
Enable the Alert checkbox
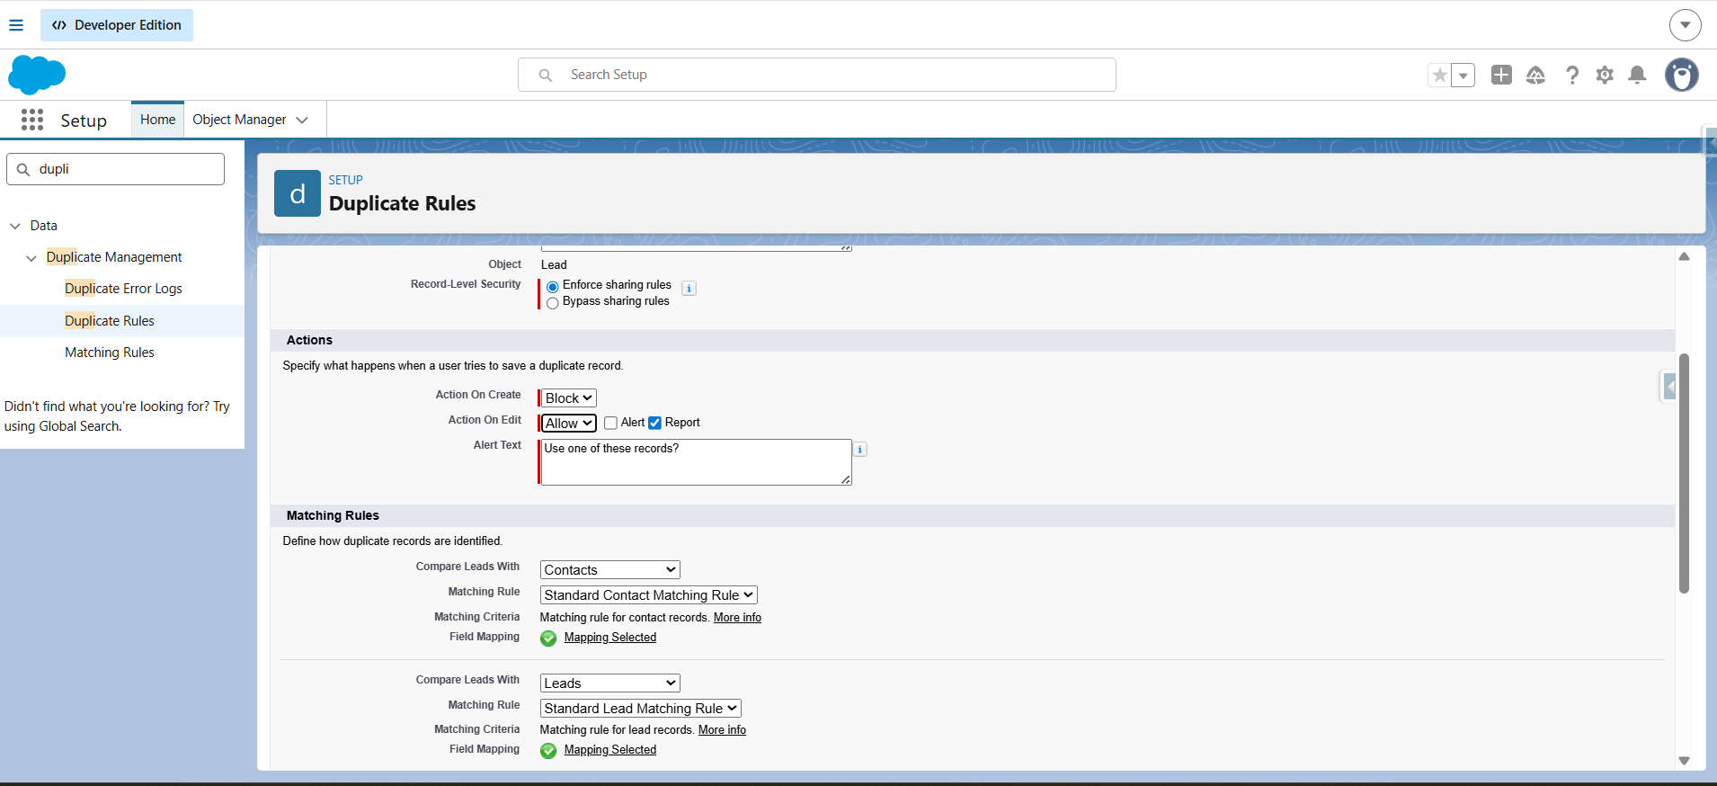coord(611,423)
